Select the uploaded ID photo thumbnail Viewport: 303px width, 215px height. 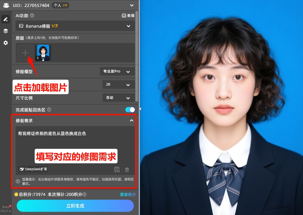tap(43, 52)
